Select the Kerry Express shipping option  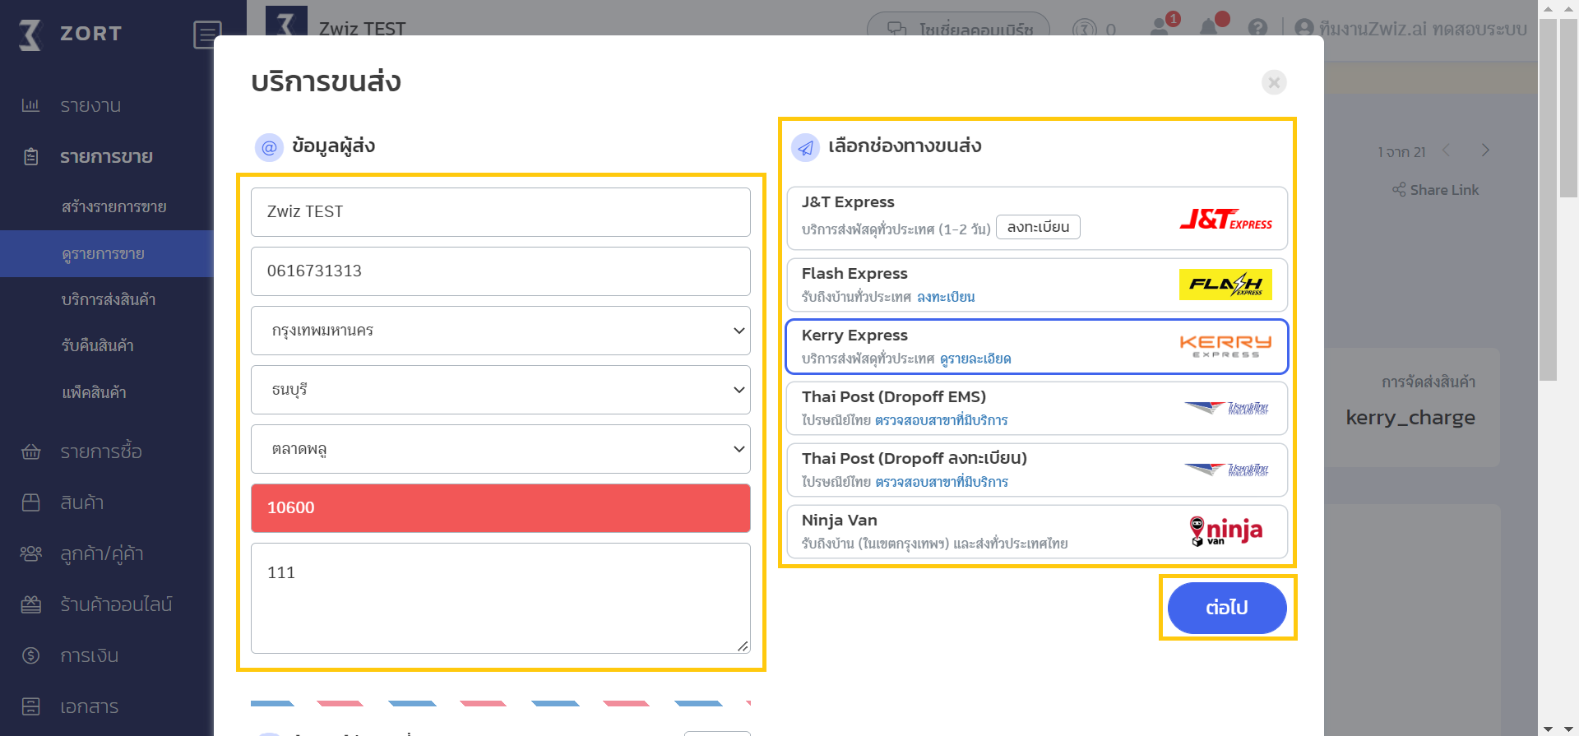click(1037, 346)
